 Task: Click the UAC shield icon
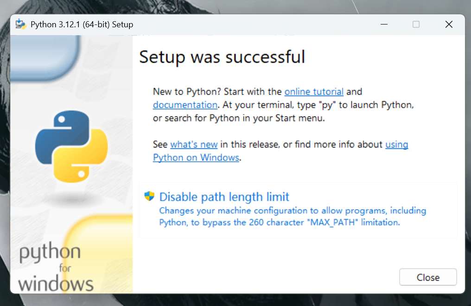pos(149,196)
